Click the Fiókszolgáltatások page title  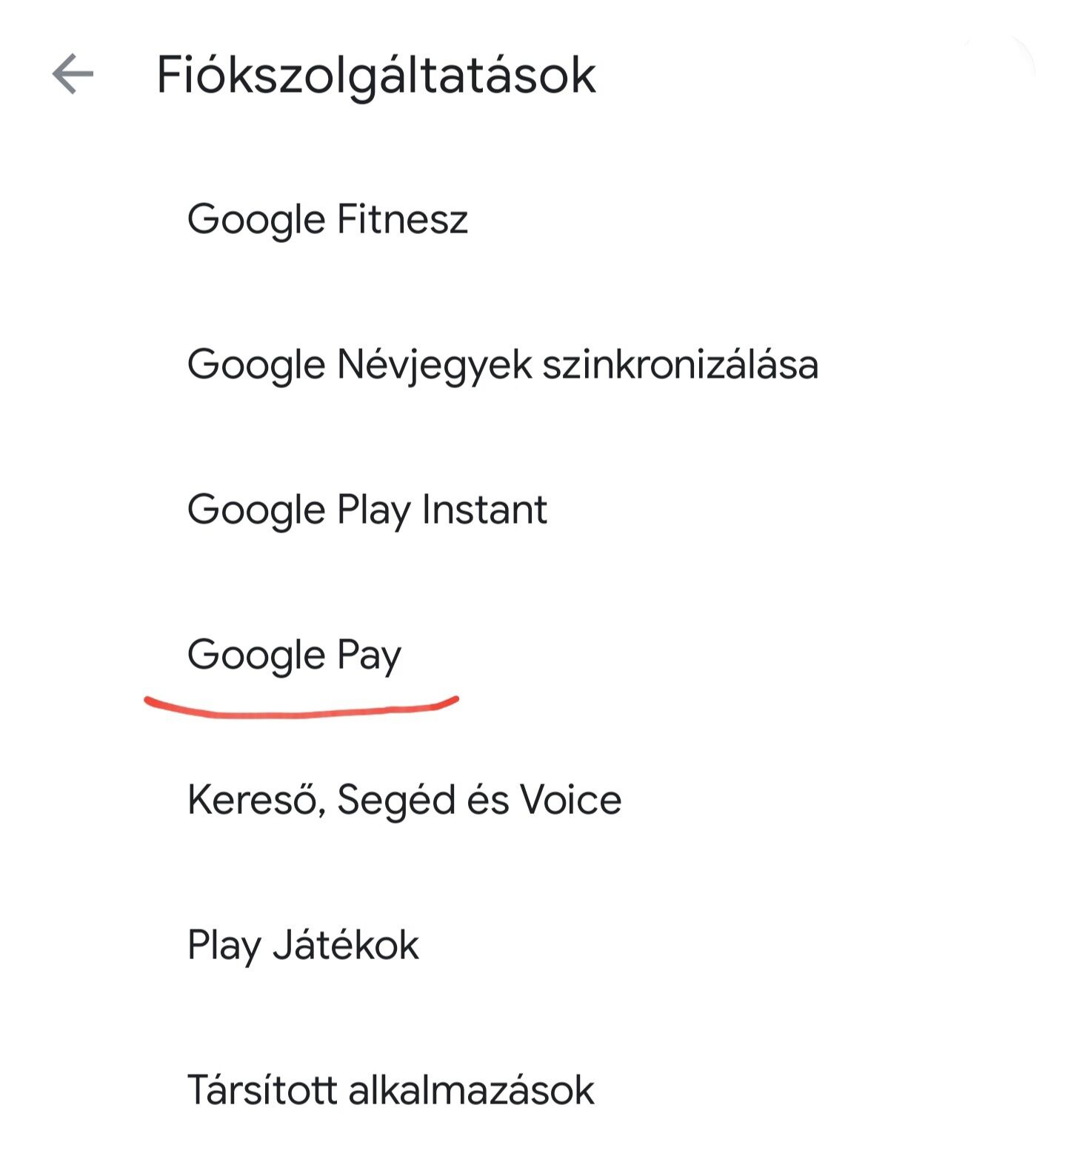(x=376, y=76)
